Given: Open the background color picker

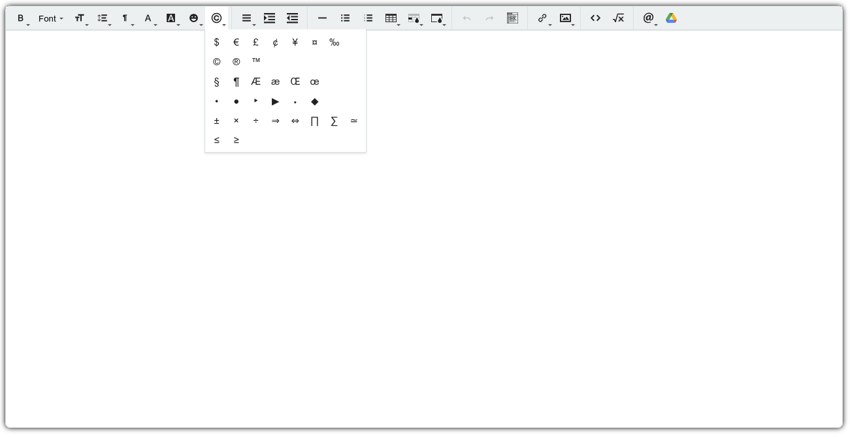Looking at the screenshot, I should click(x=171, y=18).
